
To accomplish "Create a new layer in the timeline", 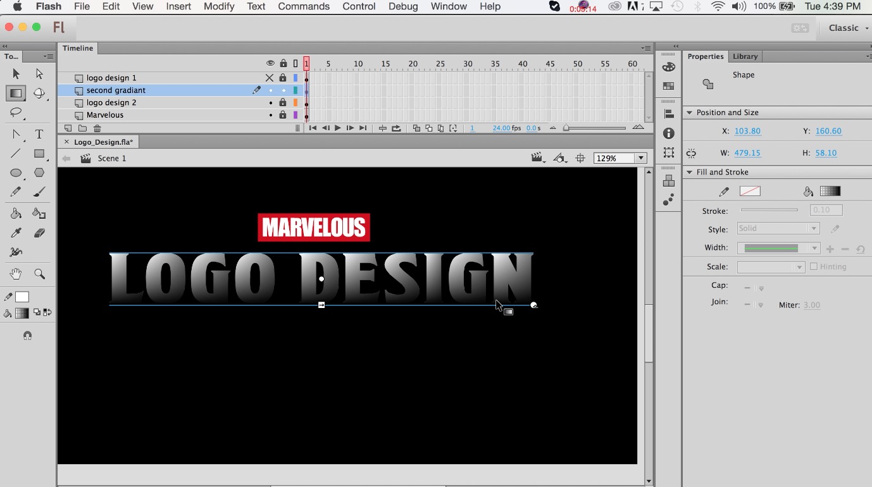I will 67,128.
